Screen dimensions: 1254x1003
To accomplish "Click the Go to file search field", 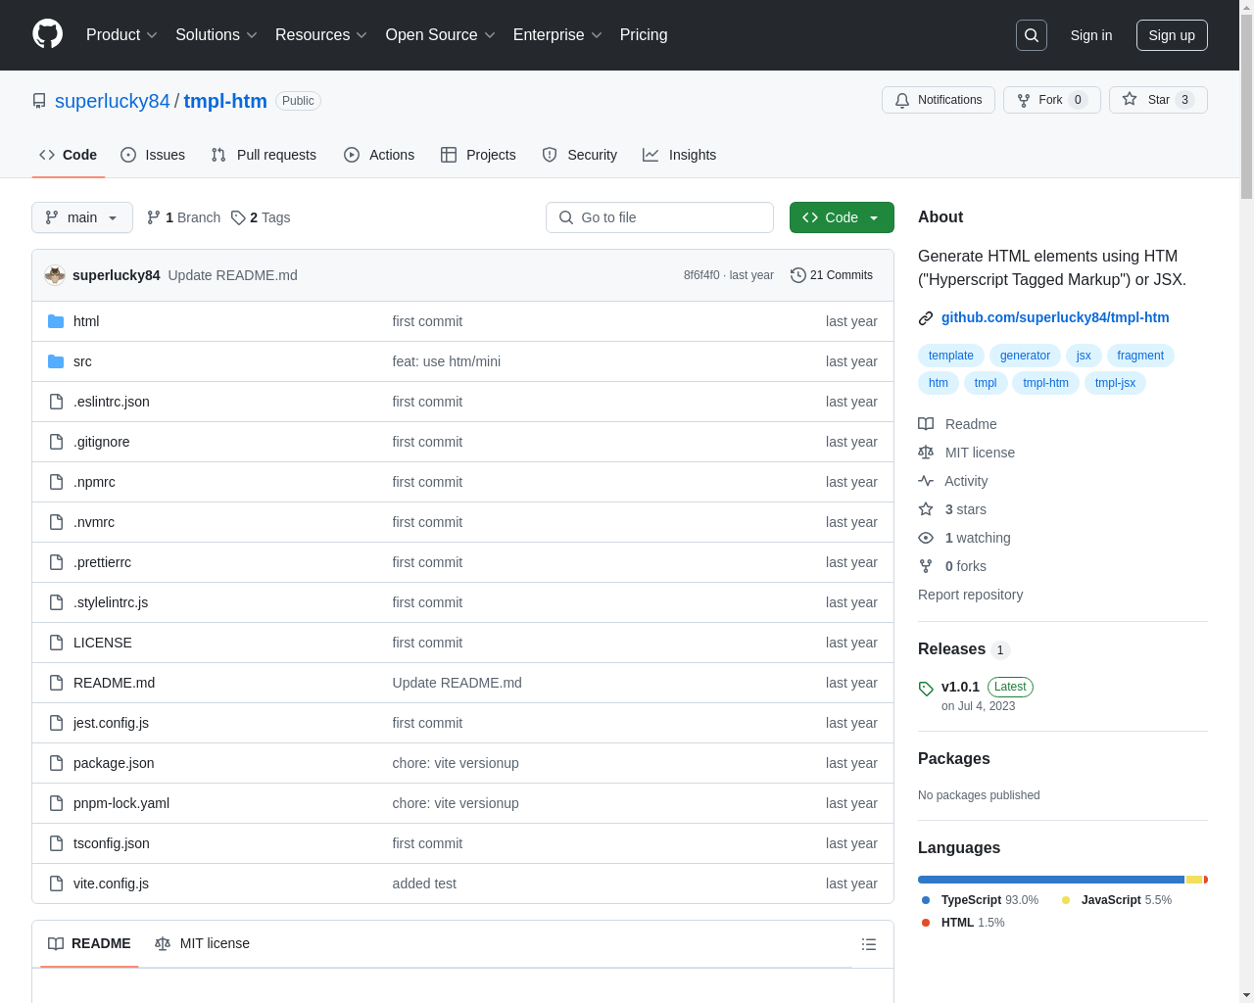I will coord(659,217).
